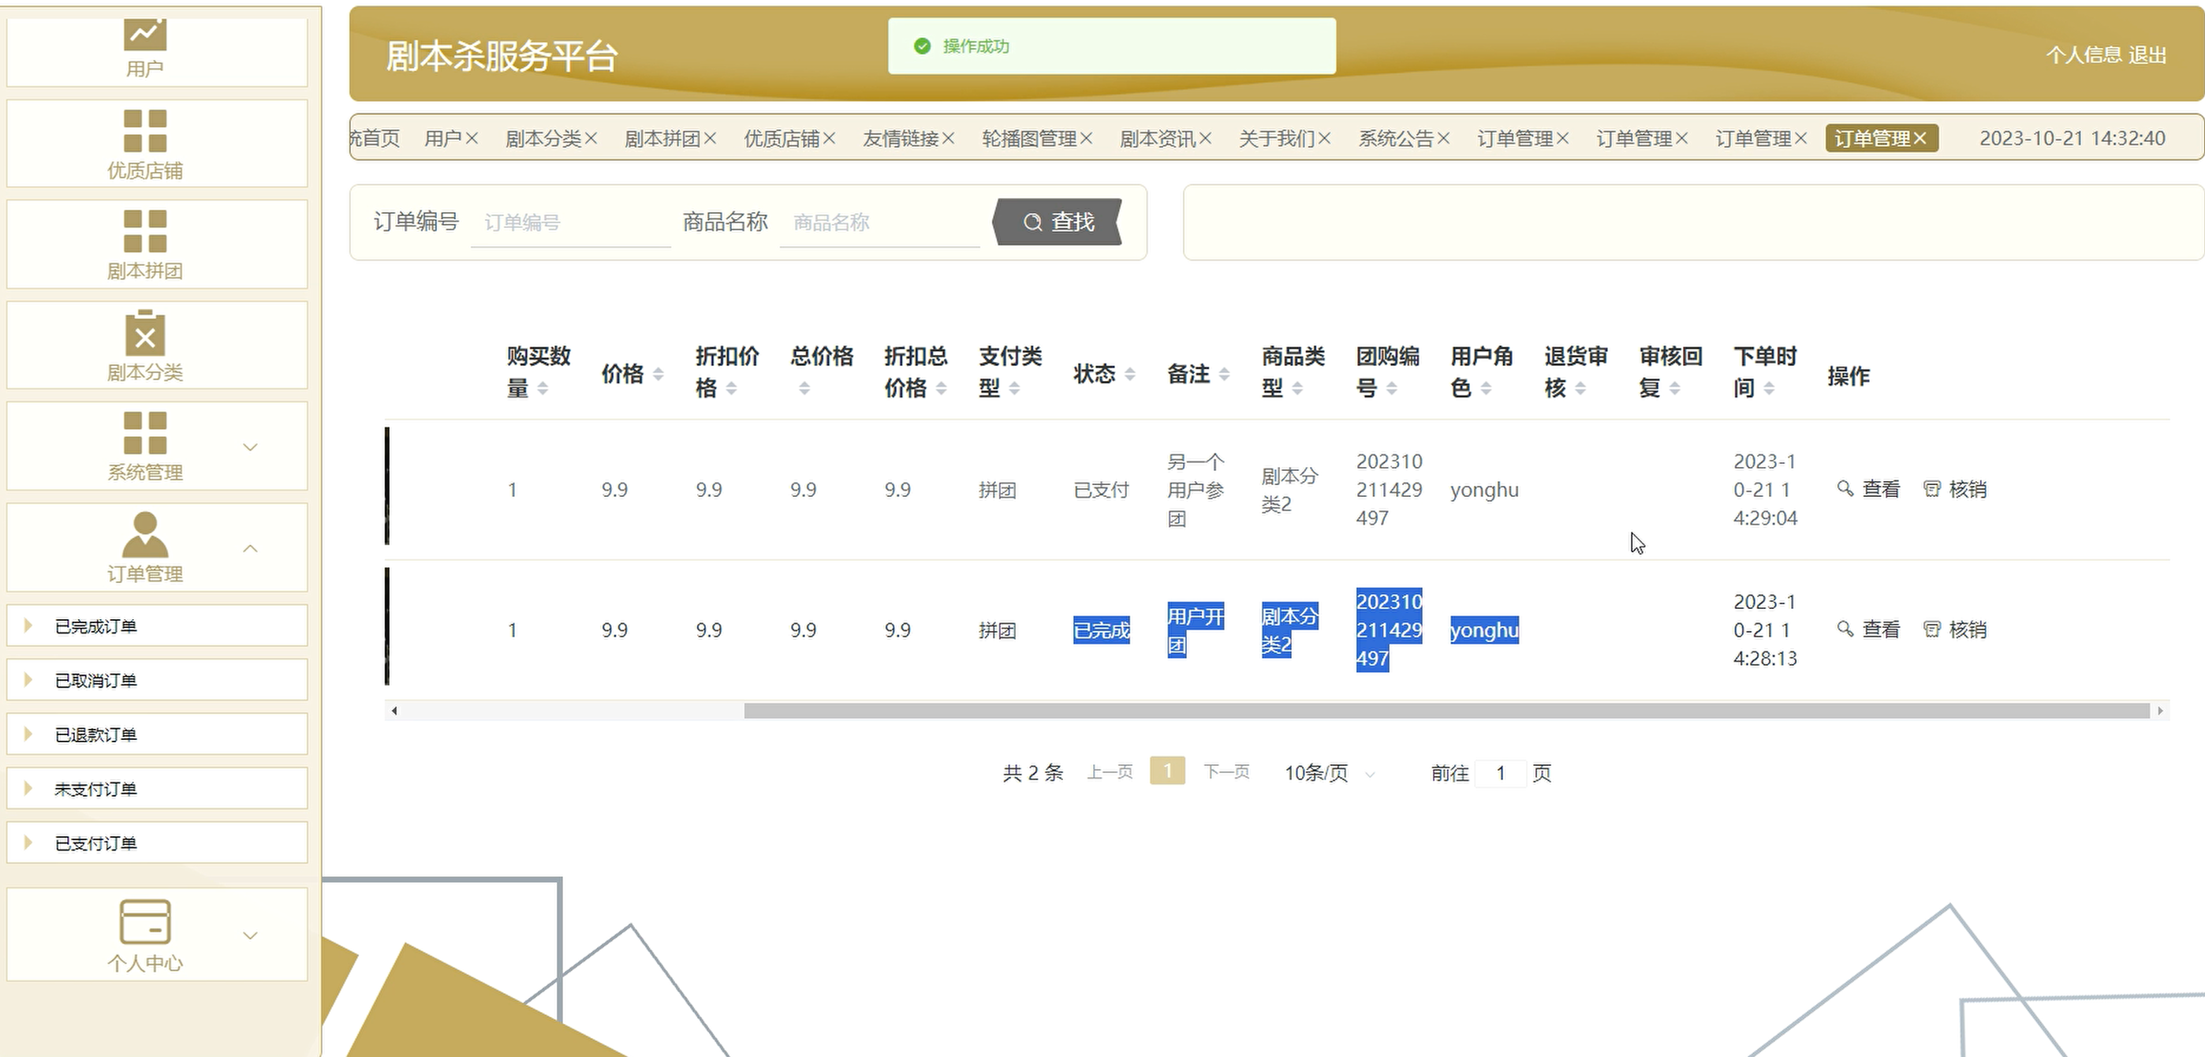
Task: Switch to the 轮播图管理 tab
Action: point(1029,139)
